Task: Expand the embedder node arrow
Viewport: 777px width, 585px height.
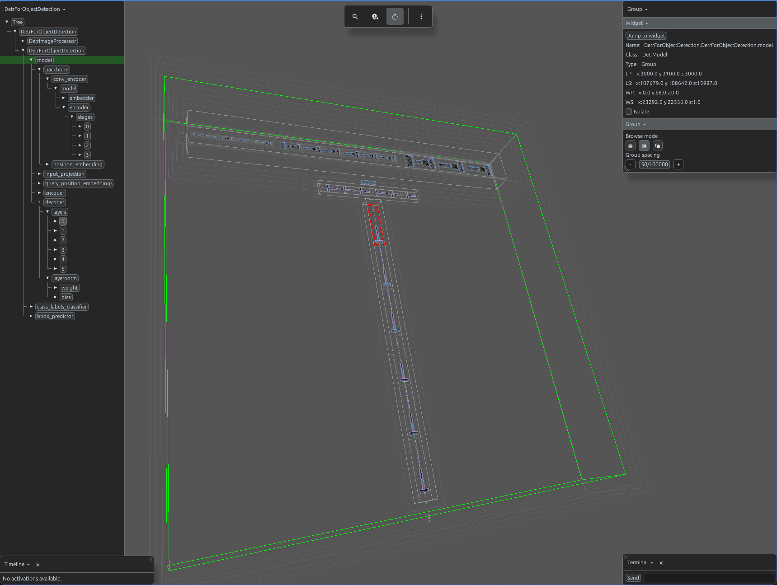Action: pos(64,98)
